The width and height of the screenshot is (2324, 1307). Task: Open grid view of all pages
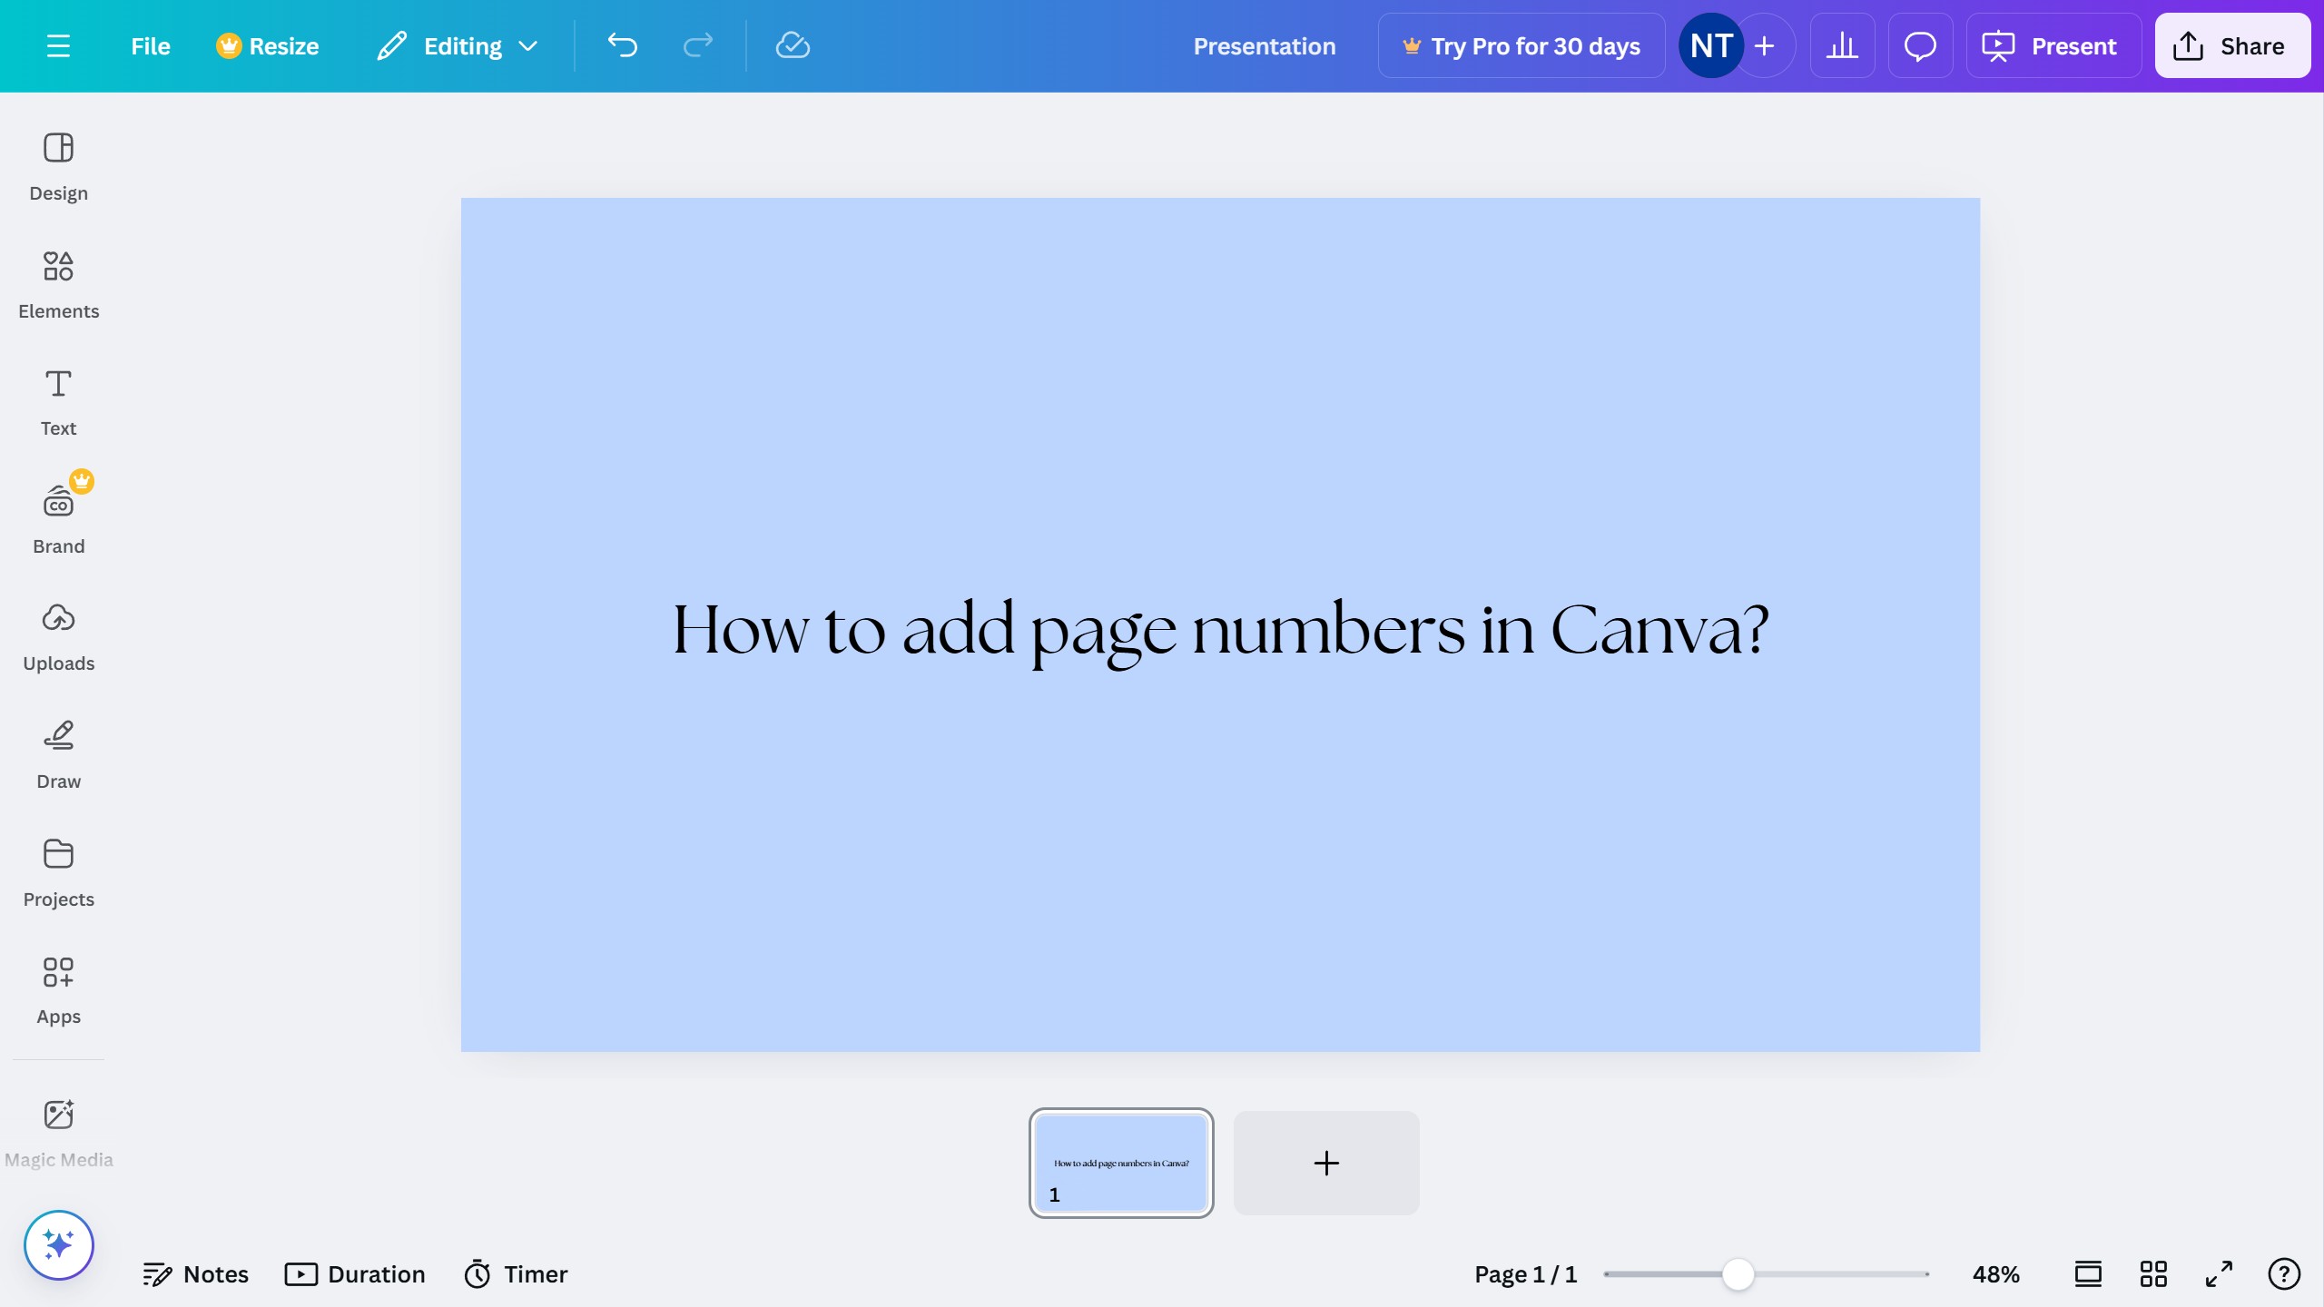(2153, 1273)
